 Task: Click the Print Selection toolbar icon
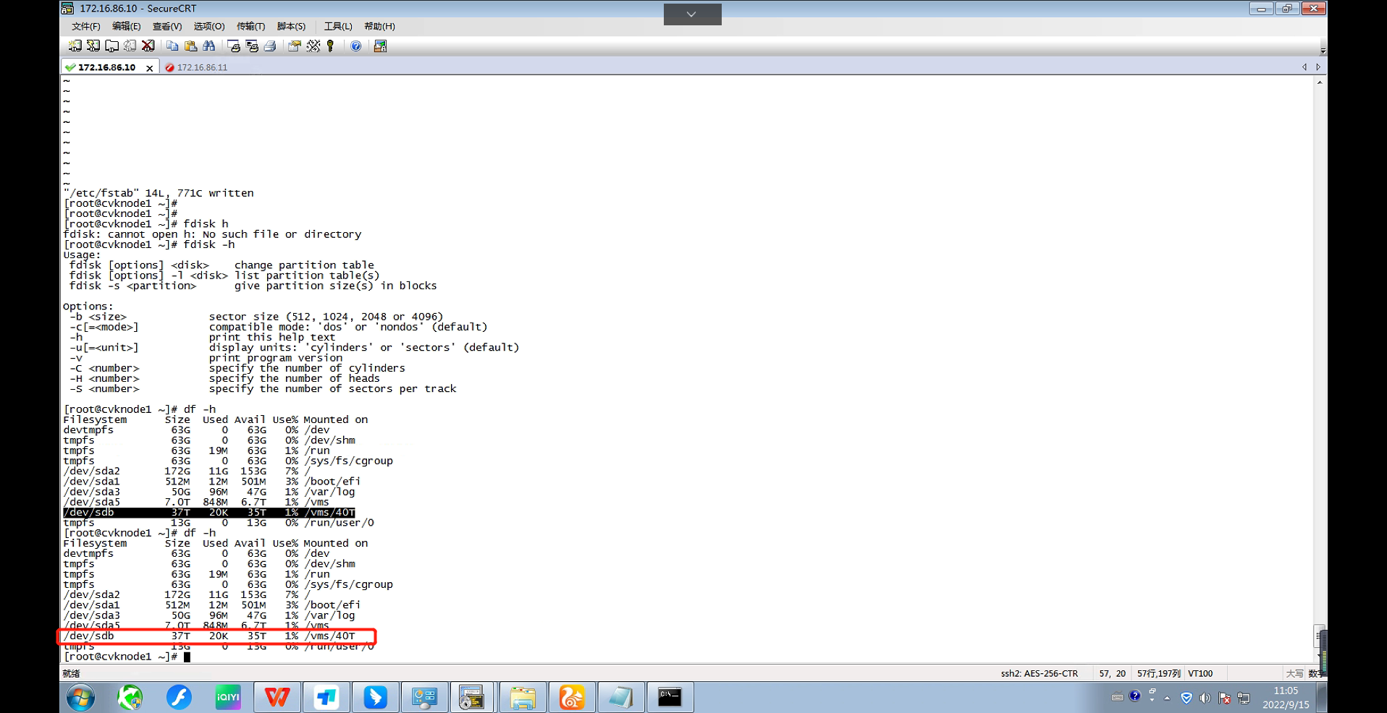[252, 46]
